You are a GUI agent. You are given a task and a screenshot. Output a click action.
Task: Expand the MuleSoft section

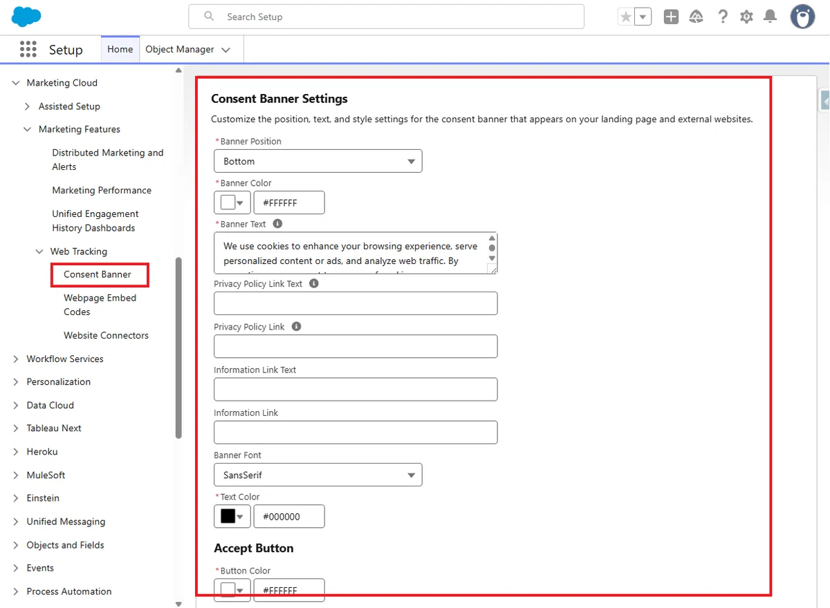click(x=16, y=475)
